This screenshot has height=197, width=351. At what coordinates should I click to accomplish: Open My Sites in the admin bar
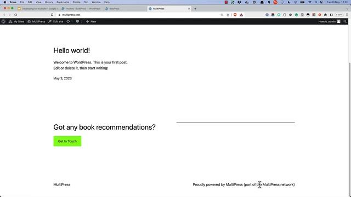point(16,21)
